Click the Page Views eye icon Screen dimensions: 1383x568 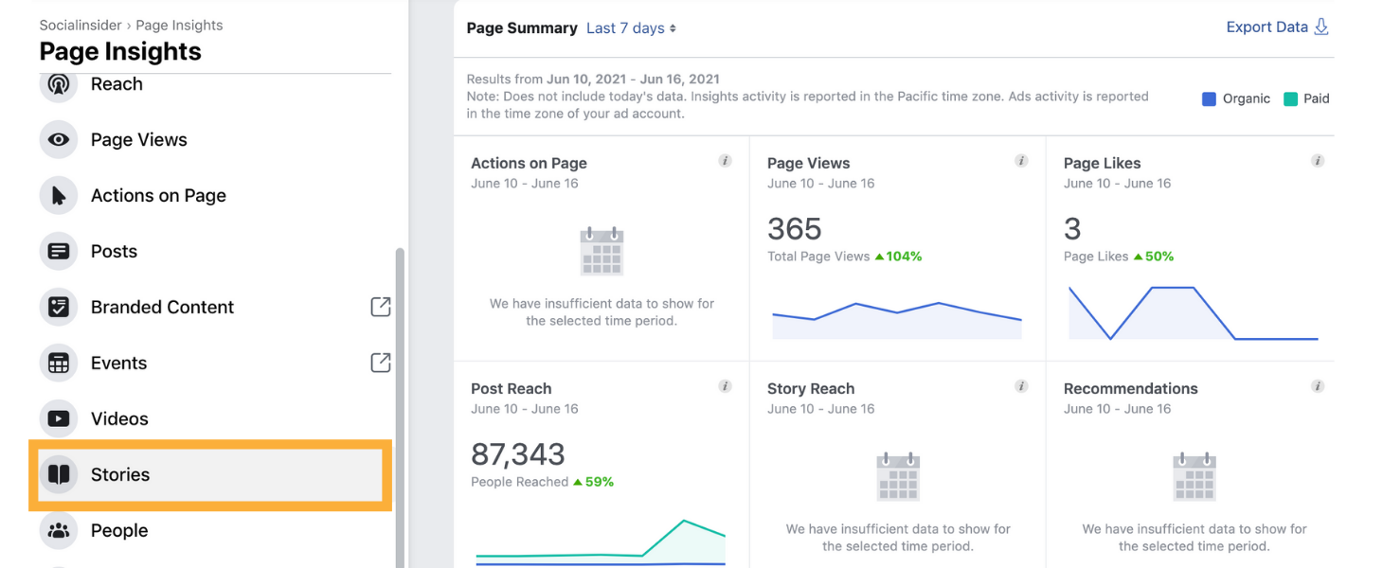59,140
